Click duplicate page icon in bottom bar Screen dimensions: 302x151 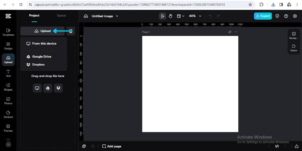84,146
